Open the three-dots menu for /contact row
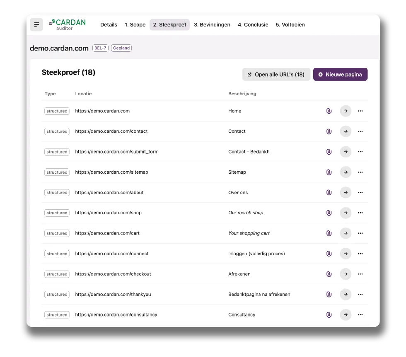This screenshot has height=357, width=406. 360,131
